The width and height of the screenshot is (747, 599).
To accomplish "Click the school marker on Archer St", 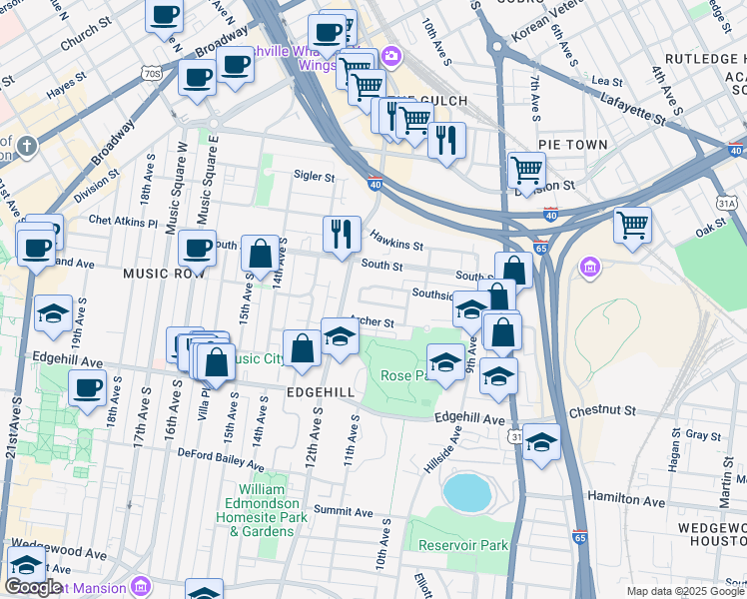I will 340,336.
